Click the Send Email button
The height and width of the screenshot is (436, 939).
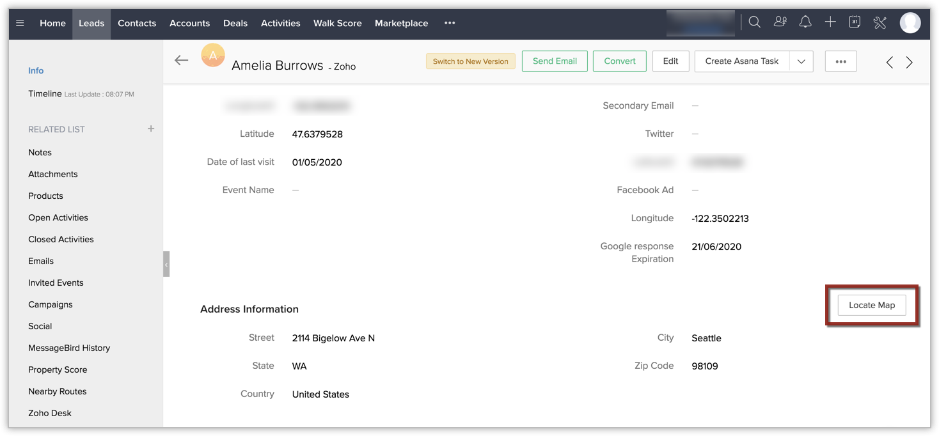click(555, 61)
